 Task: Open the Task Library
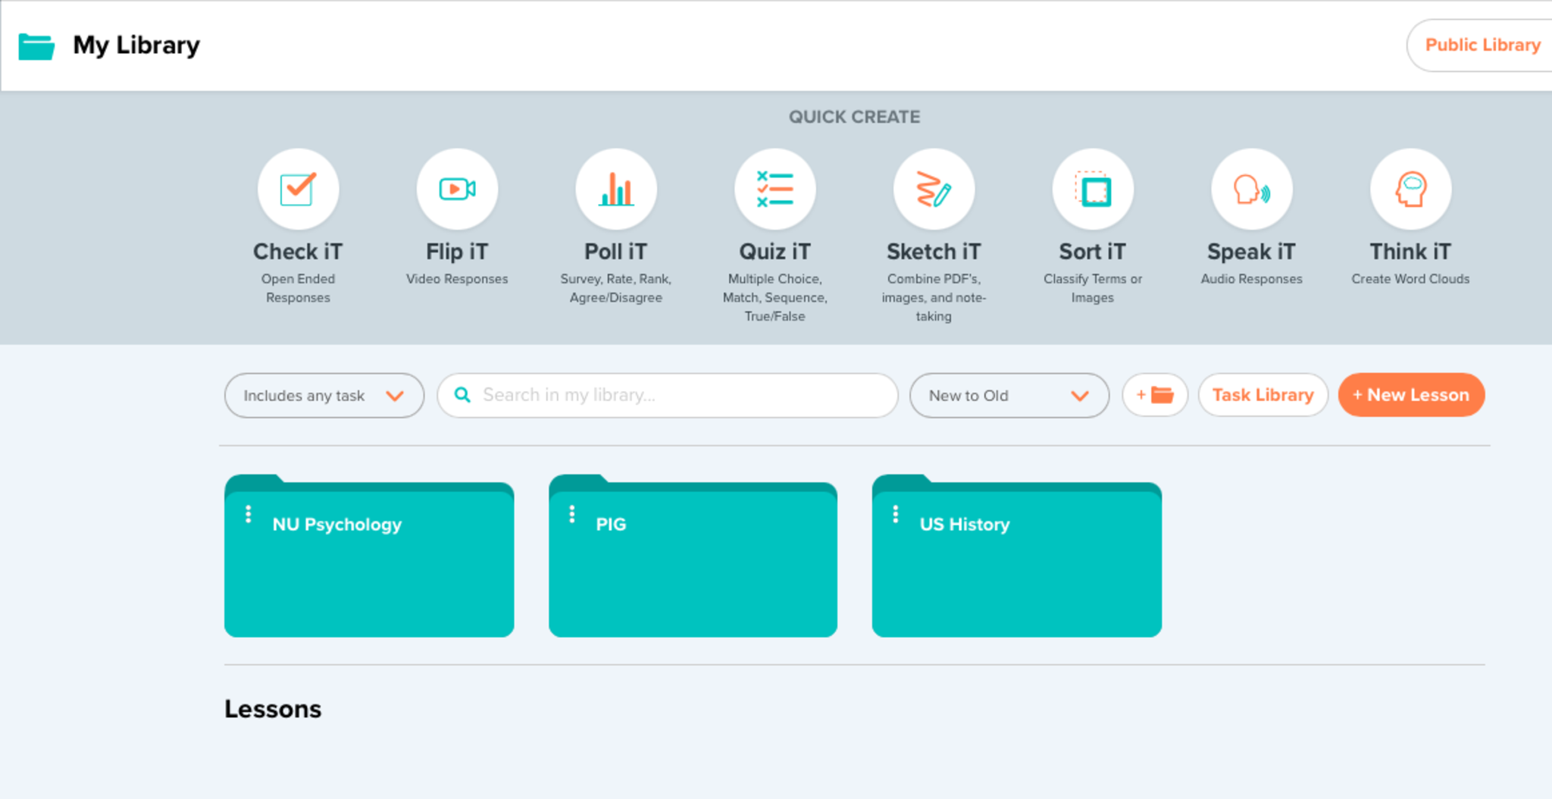[x=1263, y=395]
